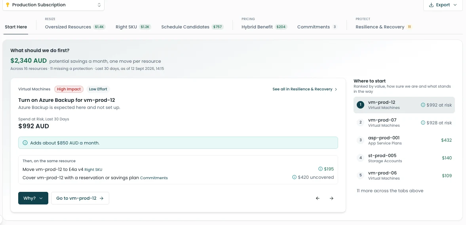466x225 pixels.
Task: Open the Commitments tab
Action: click(x=318, y=27)
